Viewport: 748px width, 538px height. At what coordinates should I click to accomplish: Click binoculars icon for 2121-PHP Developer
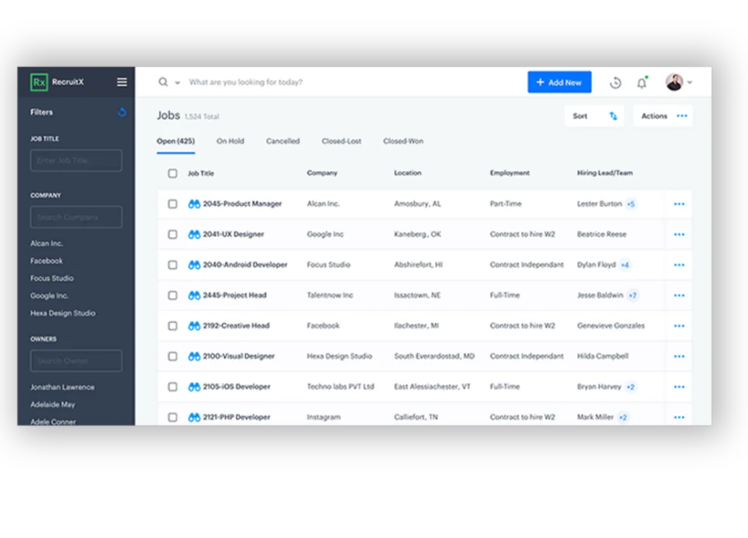point(194,417)
